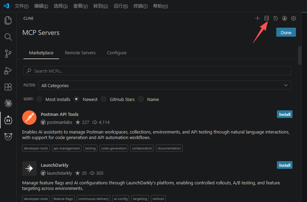The image size is (307, 202).
Task: Open the 终端(T) menu
Action: pyautogui.click(x=141, y=6)
